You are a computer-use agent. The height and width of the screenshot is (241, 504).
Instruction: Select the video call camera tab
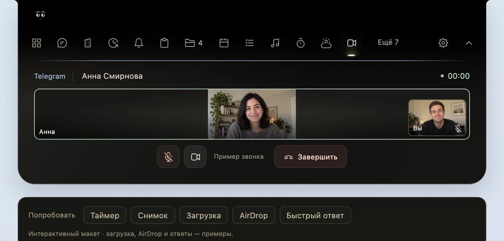[352, 43]
